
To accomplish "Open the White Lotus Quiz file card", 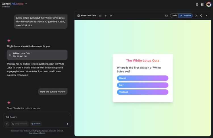I will point(37,55).
